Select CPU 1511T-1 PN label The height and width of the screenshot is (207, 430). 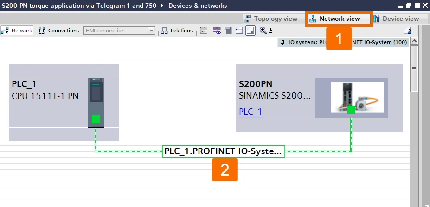click(x=45, y=96)
